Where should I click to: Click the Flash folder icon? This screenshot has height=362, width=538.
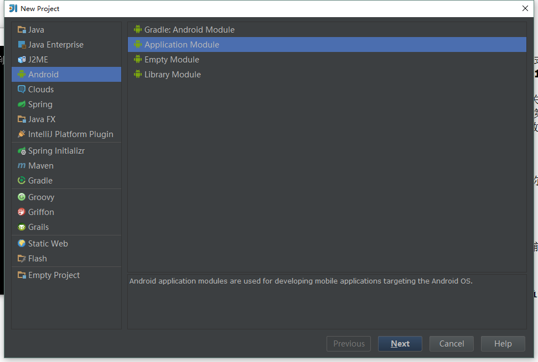point(22,259)
